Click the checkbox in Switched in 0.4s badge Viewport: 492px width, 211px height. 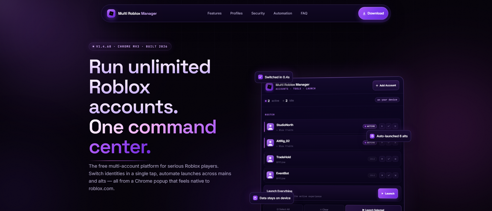[260, 77]
